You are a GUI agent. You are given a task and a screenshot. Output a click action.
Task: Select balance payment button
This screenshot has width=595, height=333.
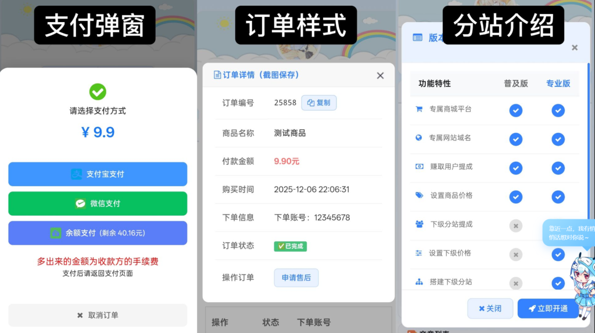coord(98,233)
